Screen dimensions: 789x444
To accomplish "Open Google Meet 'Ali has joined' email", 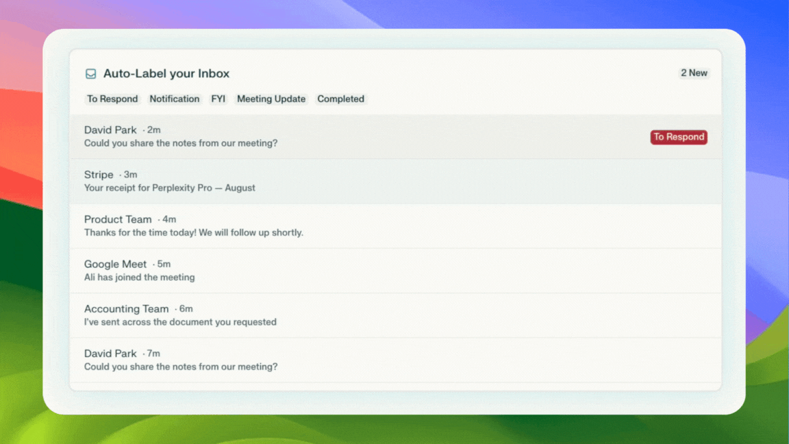I will (395, 271).
